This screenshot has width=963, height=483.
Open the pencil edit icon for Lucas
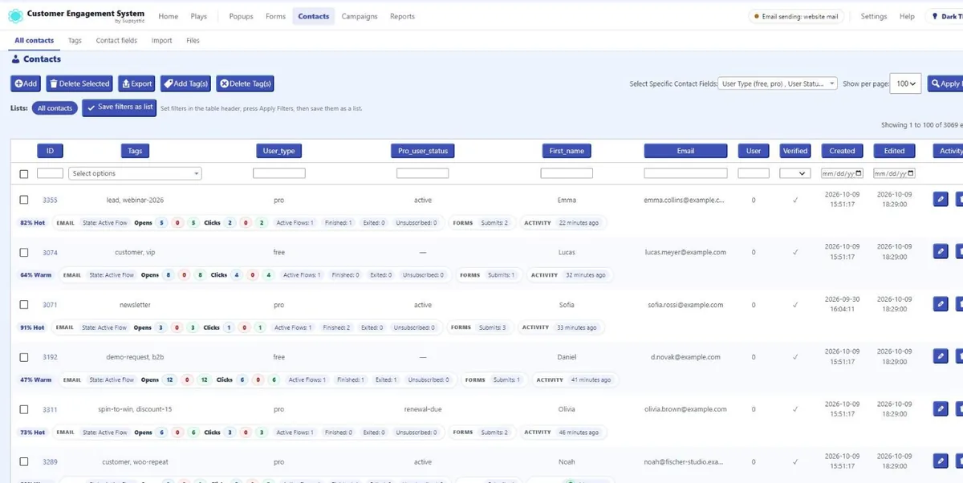click(941, 252)
